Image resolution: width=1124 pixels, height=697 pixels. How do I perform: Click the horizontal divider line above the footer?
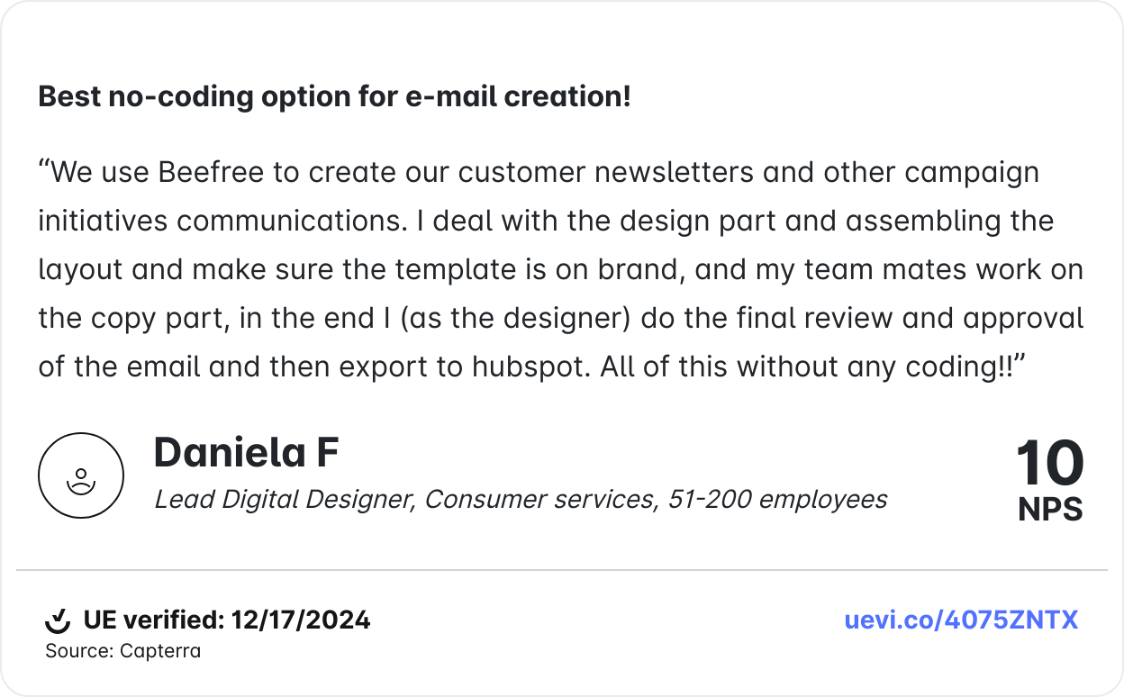click(562, 570)
